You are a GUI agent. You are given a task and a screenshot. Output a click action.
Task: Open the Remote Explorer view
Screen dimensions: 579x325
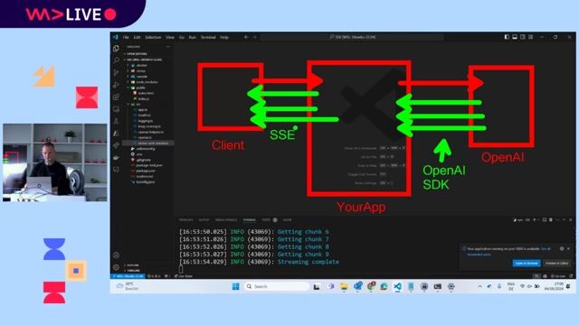(x=116, y=109)
